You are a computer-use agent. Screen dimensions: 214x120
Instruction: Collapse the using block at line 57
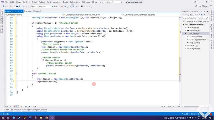coord(16,36)
